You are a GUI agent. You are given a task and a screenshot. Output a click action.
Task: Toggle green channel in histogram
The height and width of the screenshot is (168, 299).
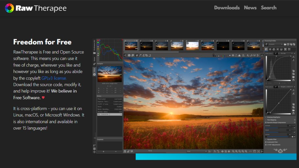pos(98,43)
